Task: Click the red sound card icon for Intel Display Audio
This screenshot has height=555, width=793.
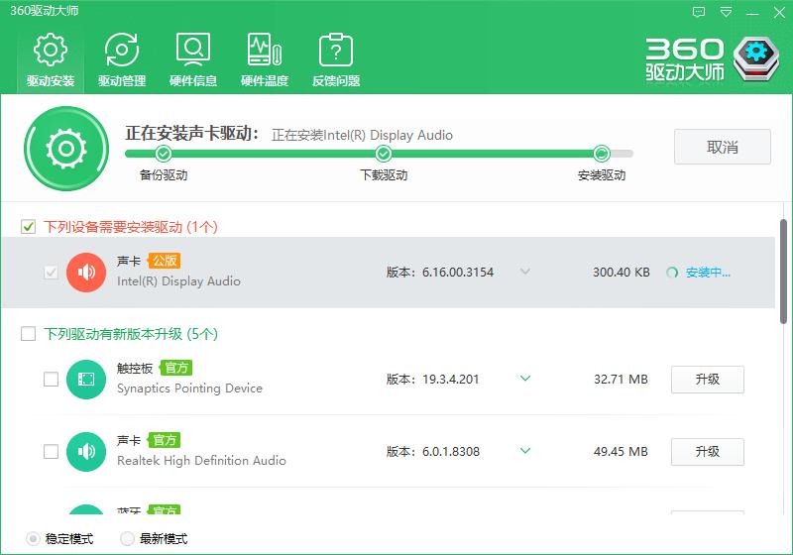Action: click(86, 273)
